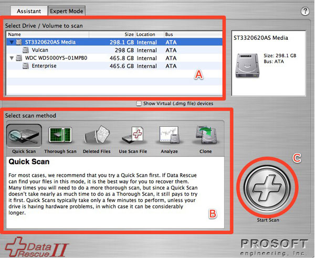The image size is (315, 258).
Task: Click the large hard drive preview image
Action: tap(247, 65)
